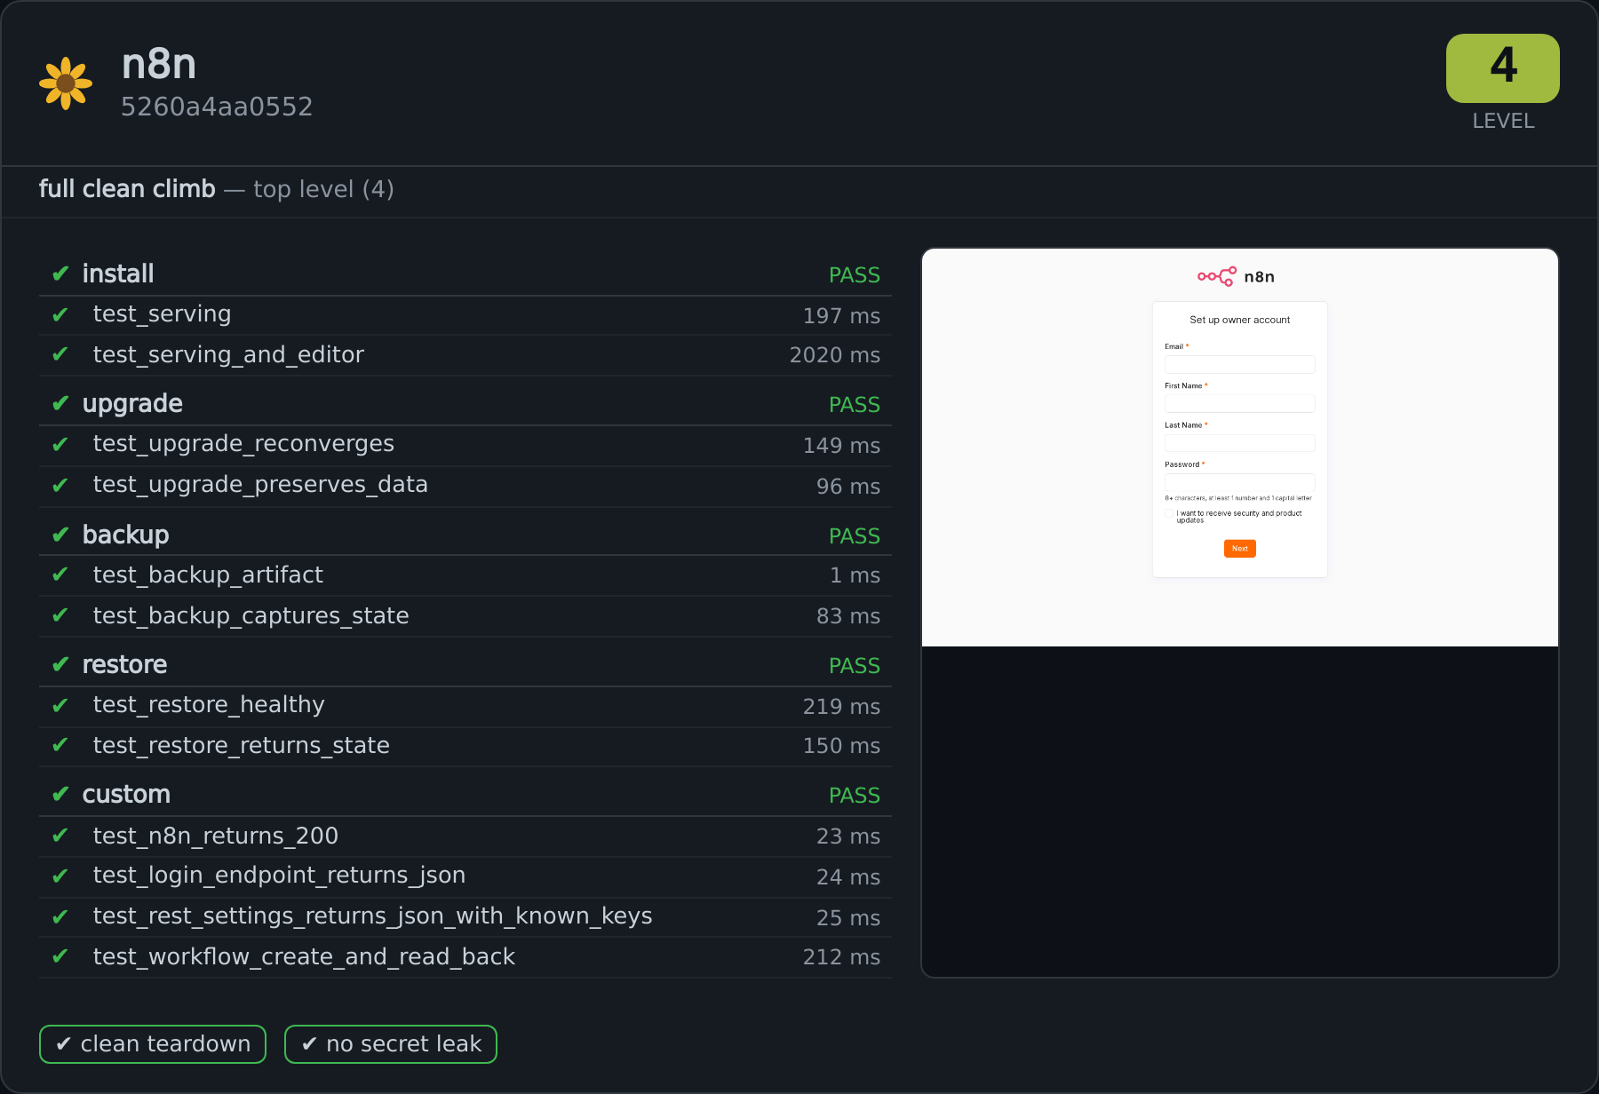Toggle security and product updates checkbox
The image size is (1599, 1094).
click(x=1169, y=513)
